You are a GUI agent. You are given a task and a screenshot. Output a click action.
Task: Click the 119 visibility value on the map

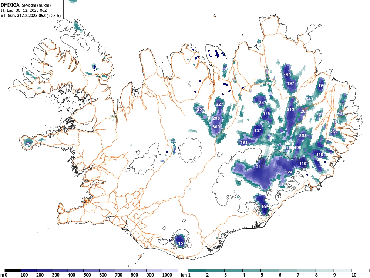click(x=320, y=155)
